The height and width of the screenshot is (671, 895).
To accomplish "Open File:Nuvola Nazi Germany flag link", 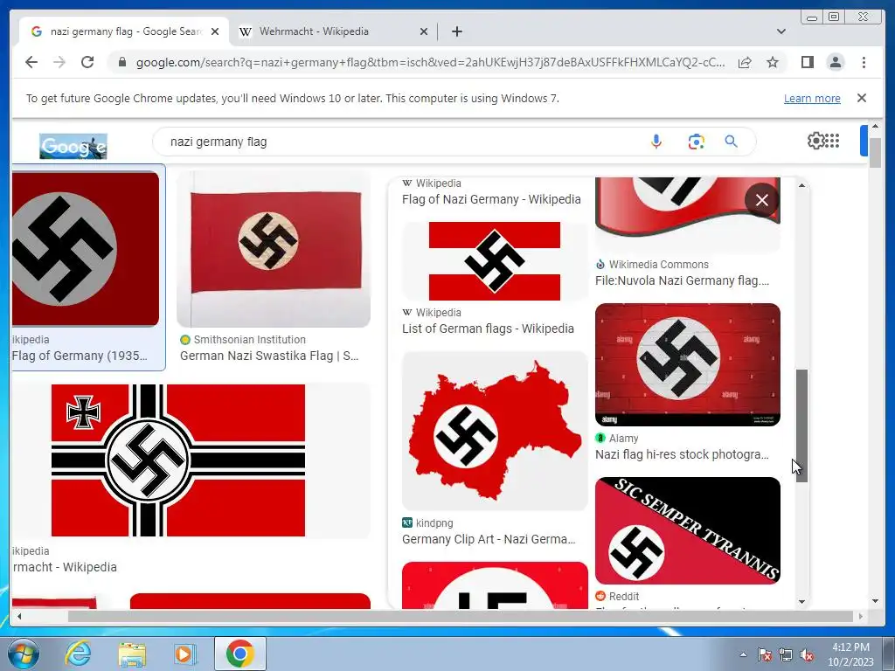I will click(x=682, y=280).
